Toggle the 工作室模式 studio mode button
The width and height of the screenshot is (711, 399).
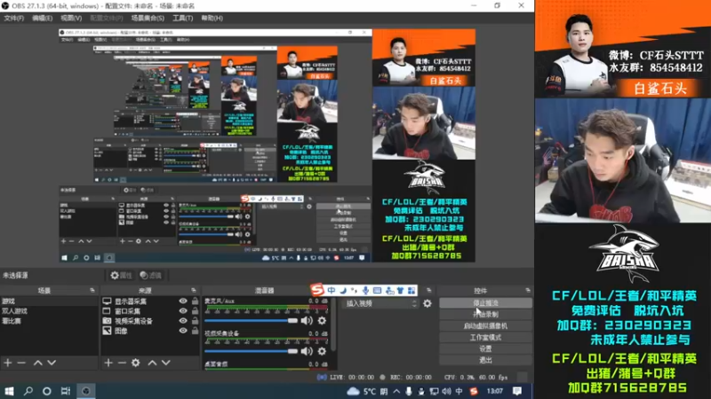(x=485, y=338)
